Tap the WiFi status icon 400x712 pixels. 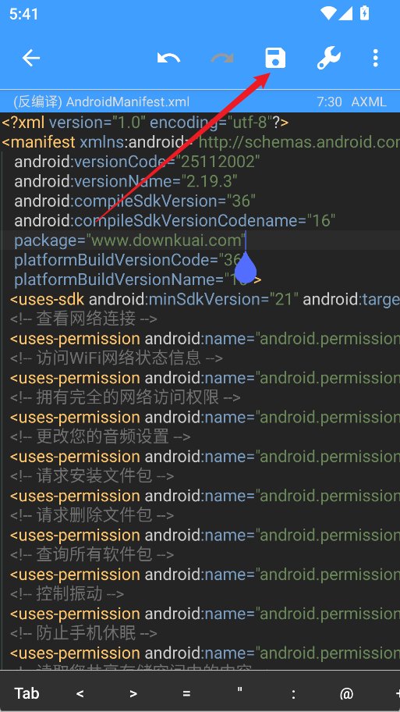coord(328,12)
